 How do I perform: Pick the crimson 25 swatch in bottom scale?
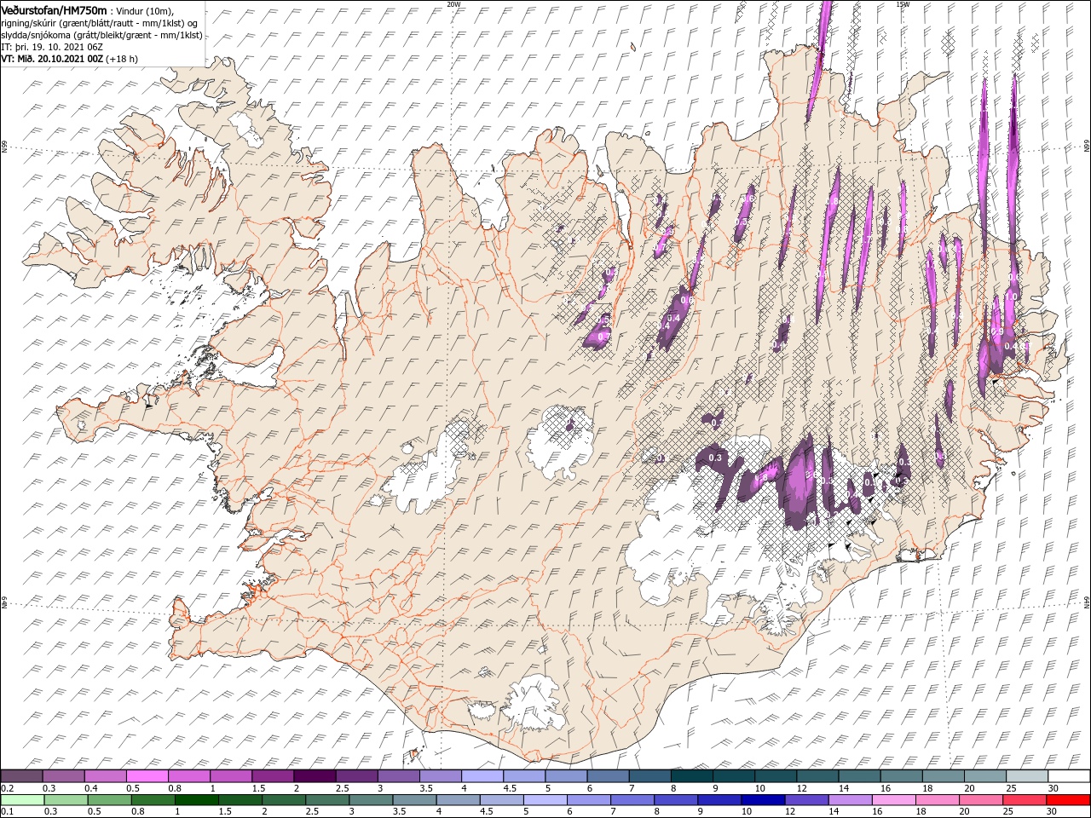click(1025, 800)
